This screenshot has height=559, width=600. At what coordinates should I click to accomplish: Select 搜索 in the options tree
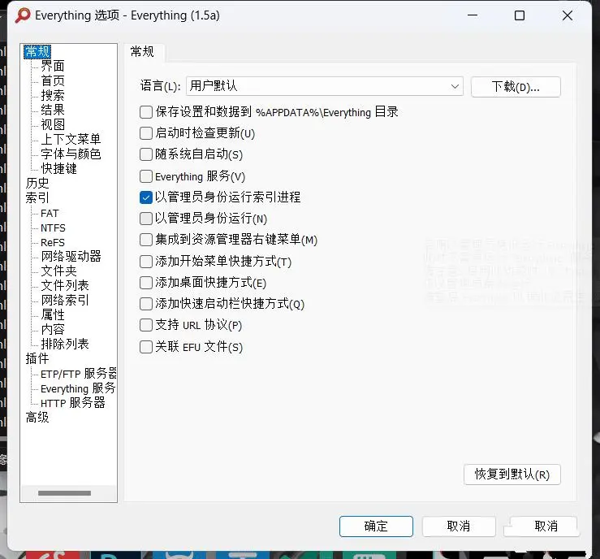pyautogui.click(x=53, y=95)
